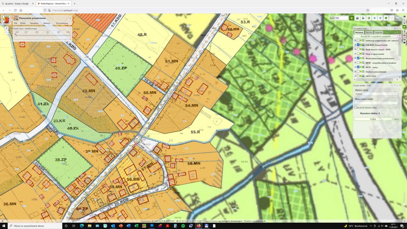
Task: Open the Narzędzia menu
Action: click(x=34, y=23)
